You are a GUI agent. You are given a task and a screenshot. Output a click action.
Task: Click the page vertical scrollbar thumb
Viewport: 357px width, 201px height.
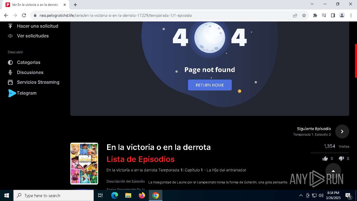(356, 61)
